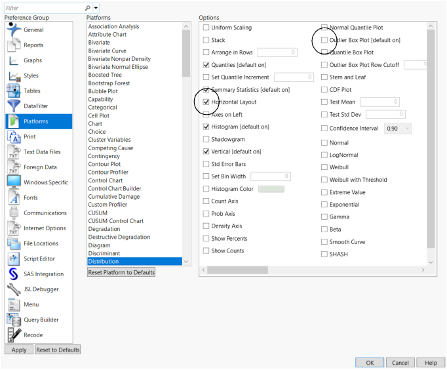Viewport: 447px width, 370px height.
Task: Click the Test Mean value field
Action: [379, 102]
